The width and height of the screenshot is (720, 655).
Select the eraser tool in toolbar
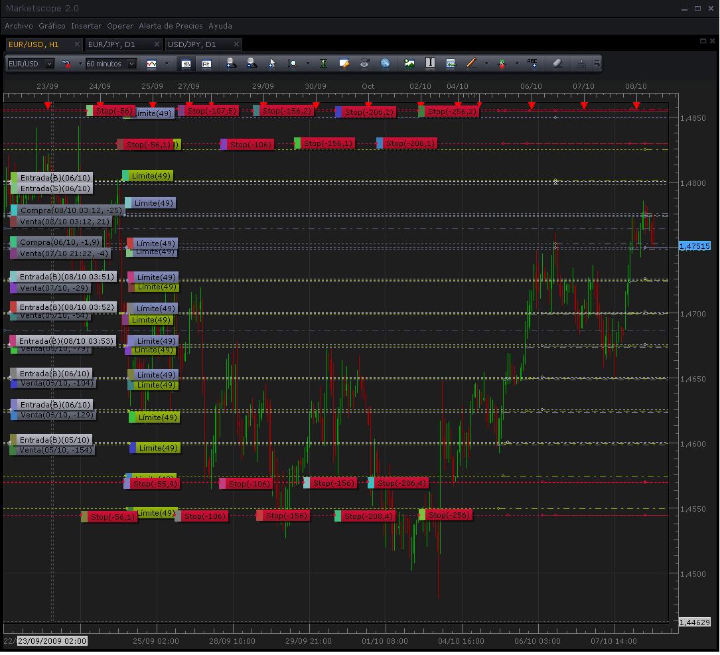click(x=557, y=64)
